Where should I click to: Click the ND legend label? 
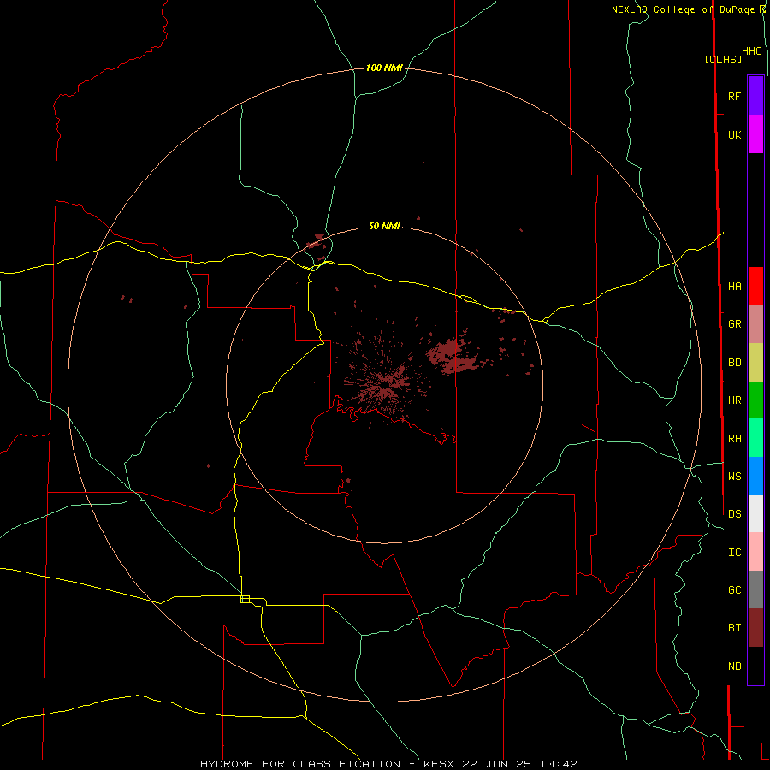click(734, 666)
